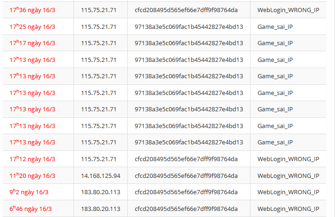Click IP 183.80.20.113 in the 6h46 row
The height and width of the screenshot is (217, 335).
click(100, 209)
